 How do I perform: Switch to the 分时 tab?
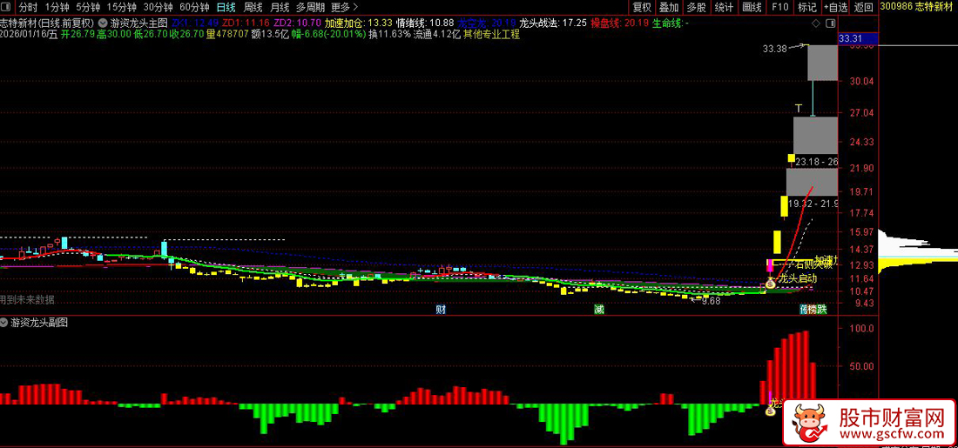(x=28, y=7)
